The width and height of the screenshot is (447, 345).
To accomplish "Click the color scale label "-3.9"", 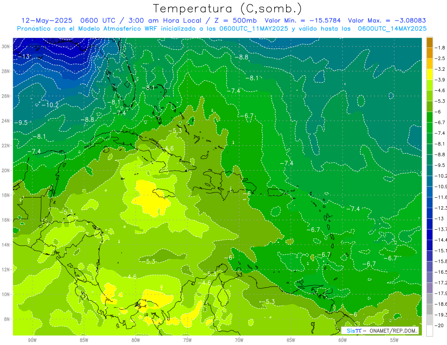I will point(441,80).
